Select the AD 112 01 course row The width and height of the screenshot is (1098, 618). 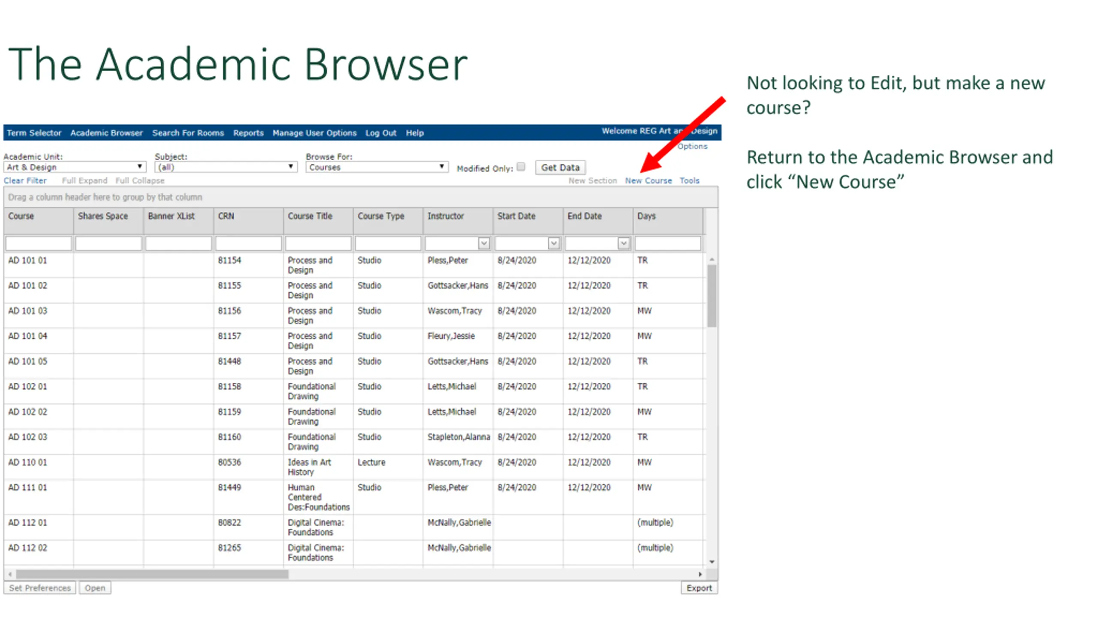(354, 527)
